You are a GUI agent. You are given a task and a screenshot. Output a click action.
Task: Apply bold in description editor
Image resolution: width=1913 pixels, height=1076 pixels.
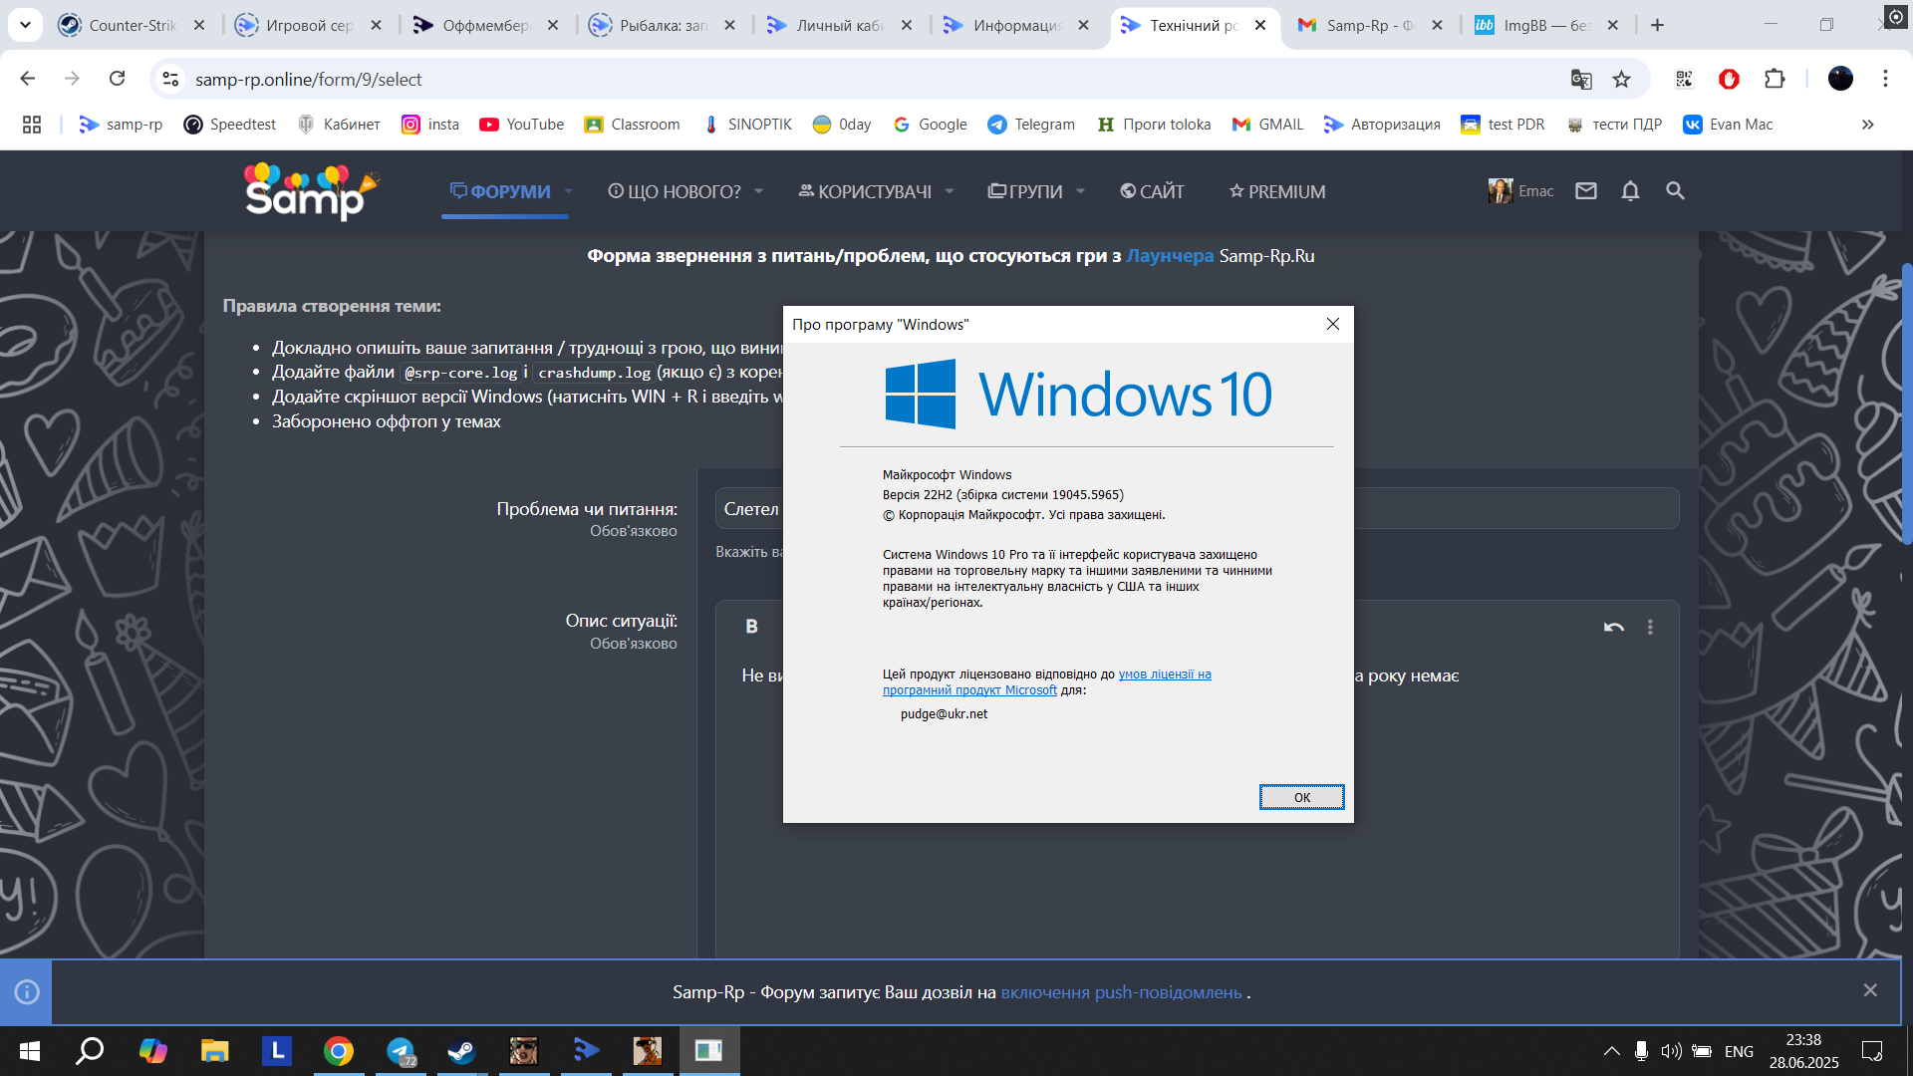tap(752, 627)
